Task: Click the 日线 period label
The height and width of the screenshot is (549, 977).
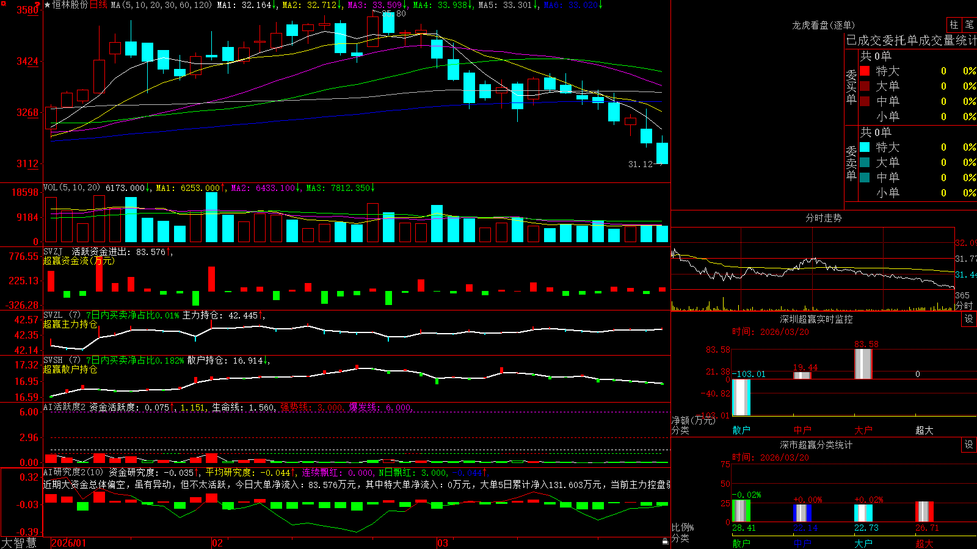Action: point(99,5)
